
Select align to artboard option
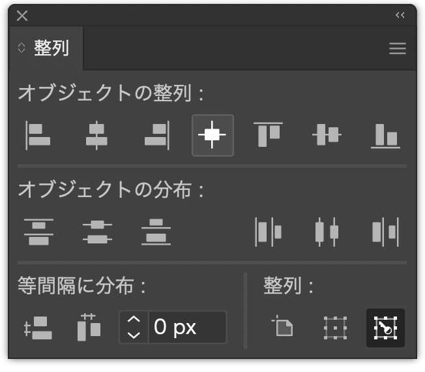282,326
